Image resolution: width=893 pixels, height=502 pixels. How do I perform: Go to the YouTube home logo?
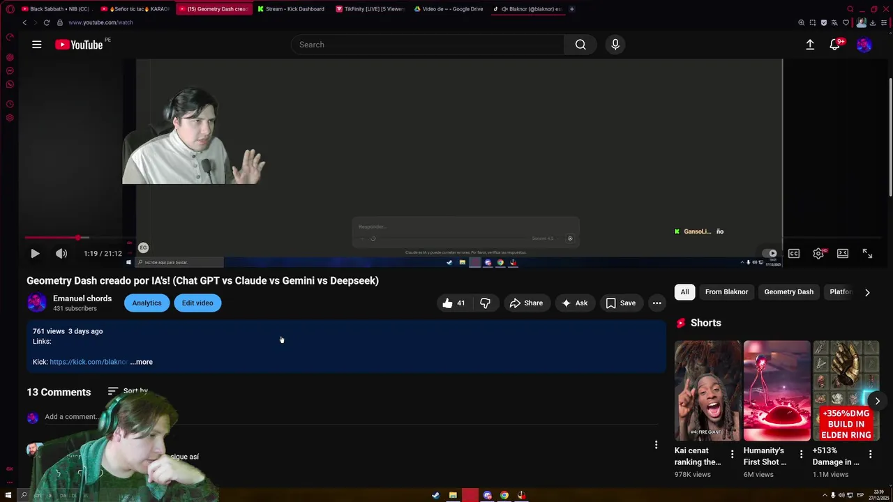(79, 45)
